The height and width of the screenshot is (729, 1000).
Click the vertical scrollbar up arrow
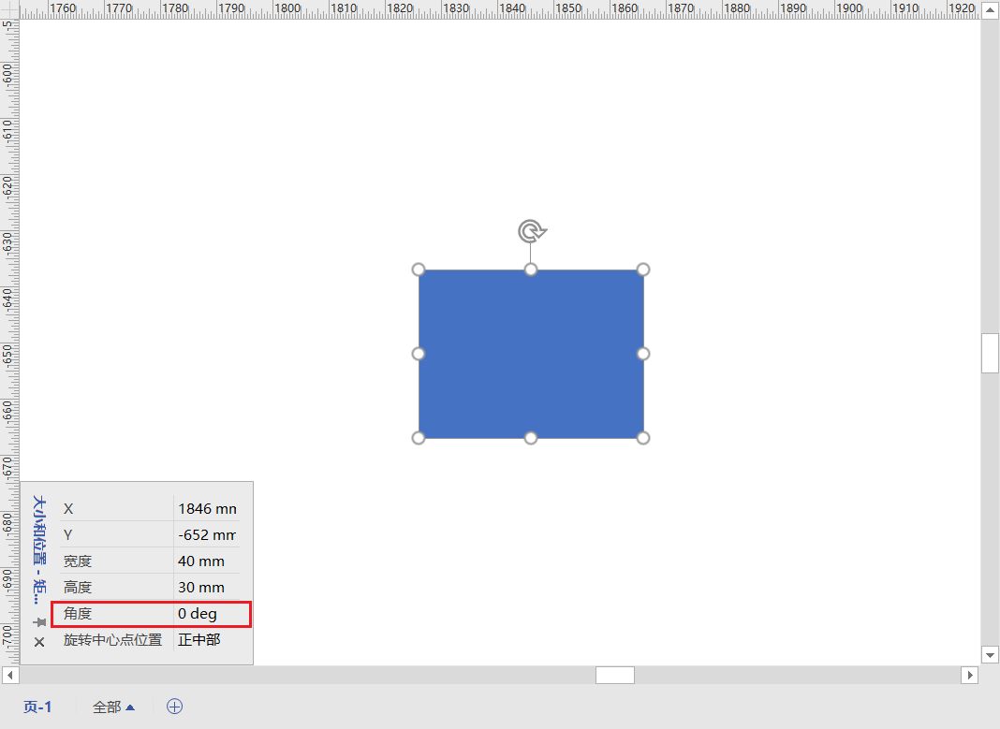click(990, 9)
